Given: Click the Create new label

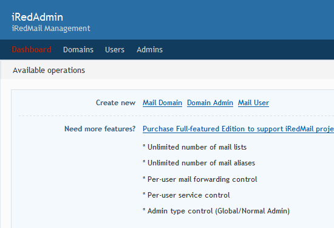Looking at the screenshot, I should 115,103.
